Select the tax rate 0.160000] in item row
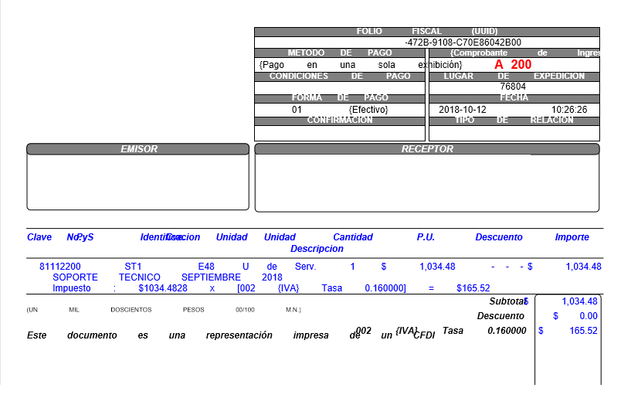 pos(385,288)
